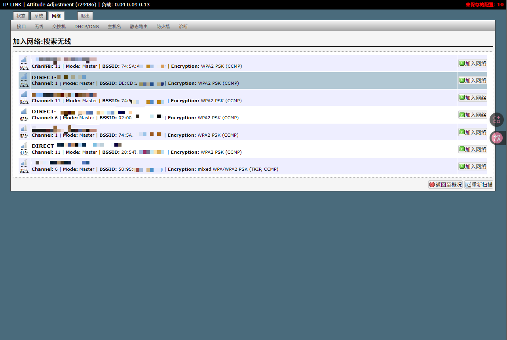The image size is (507, 340).
Task: Join the network with 87% signal
Action: point(473,98)
